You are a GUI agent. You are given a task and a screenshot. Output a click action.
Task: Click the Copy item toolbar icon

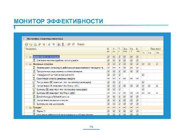tap(35, 44)
